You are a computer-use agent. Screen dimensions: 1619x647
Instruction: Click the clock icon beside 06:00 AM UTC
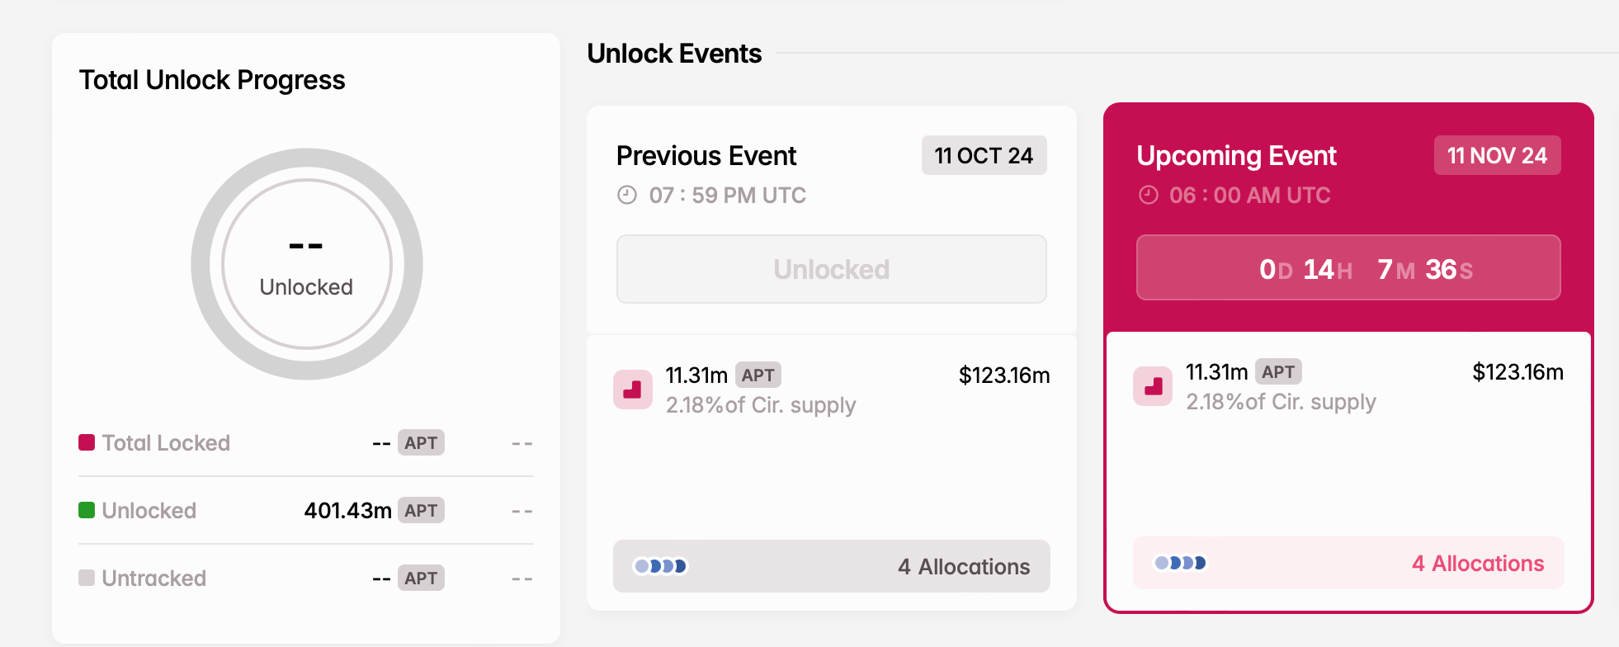point(1149,195)
